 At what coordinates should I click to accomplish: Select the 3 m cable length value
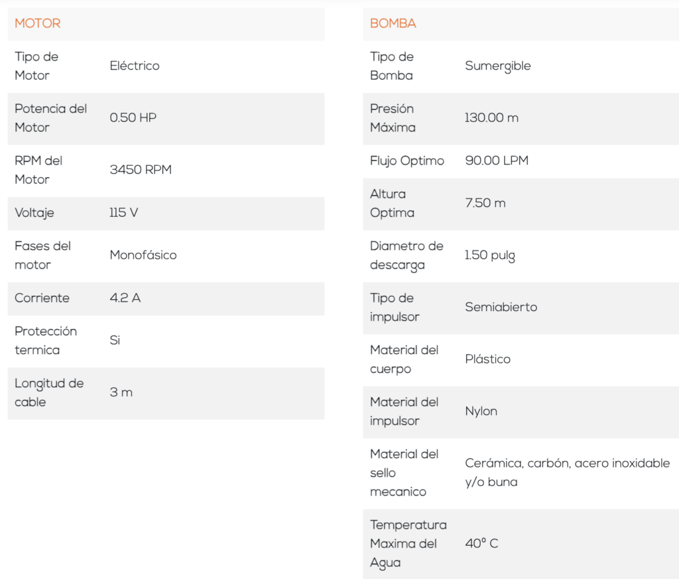121,393
